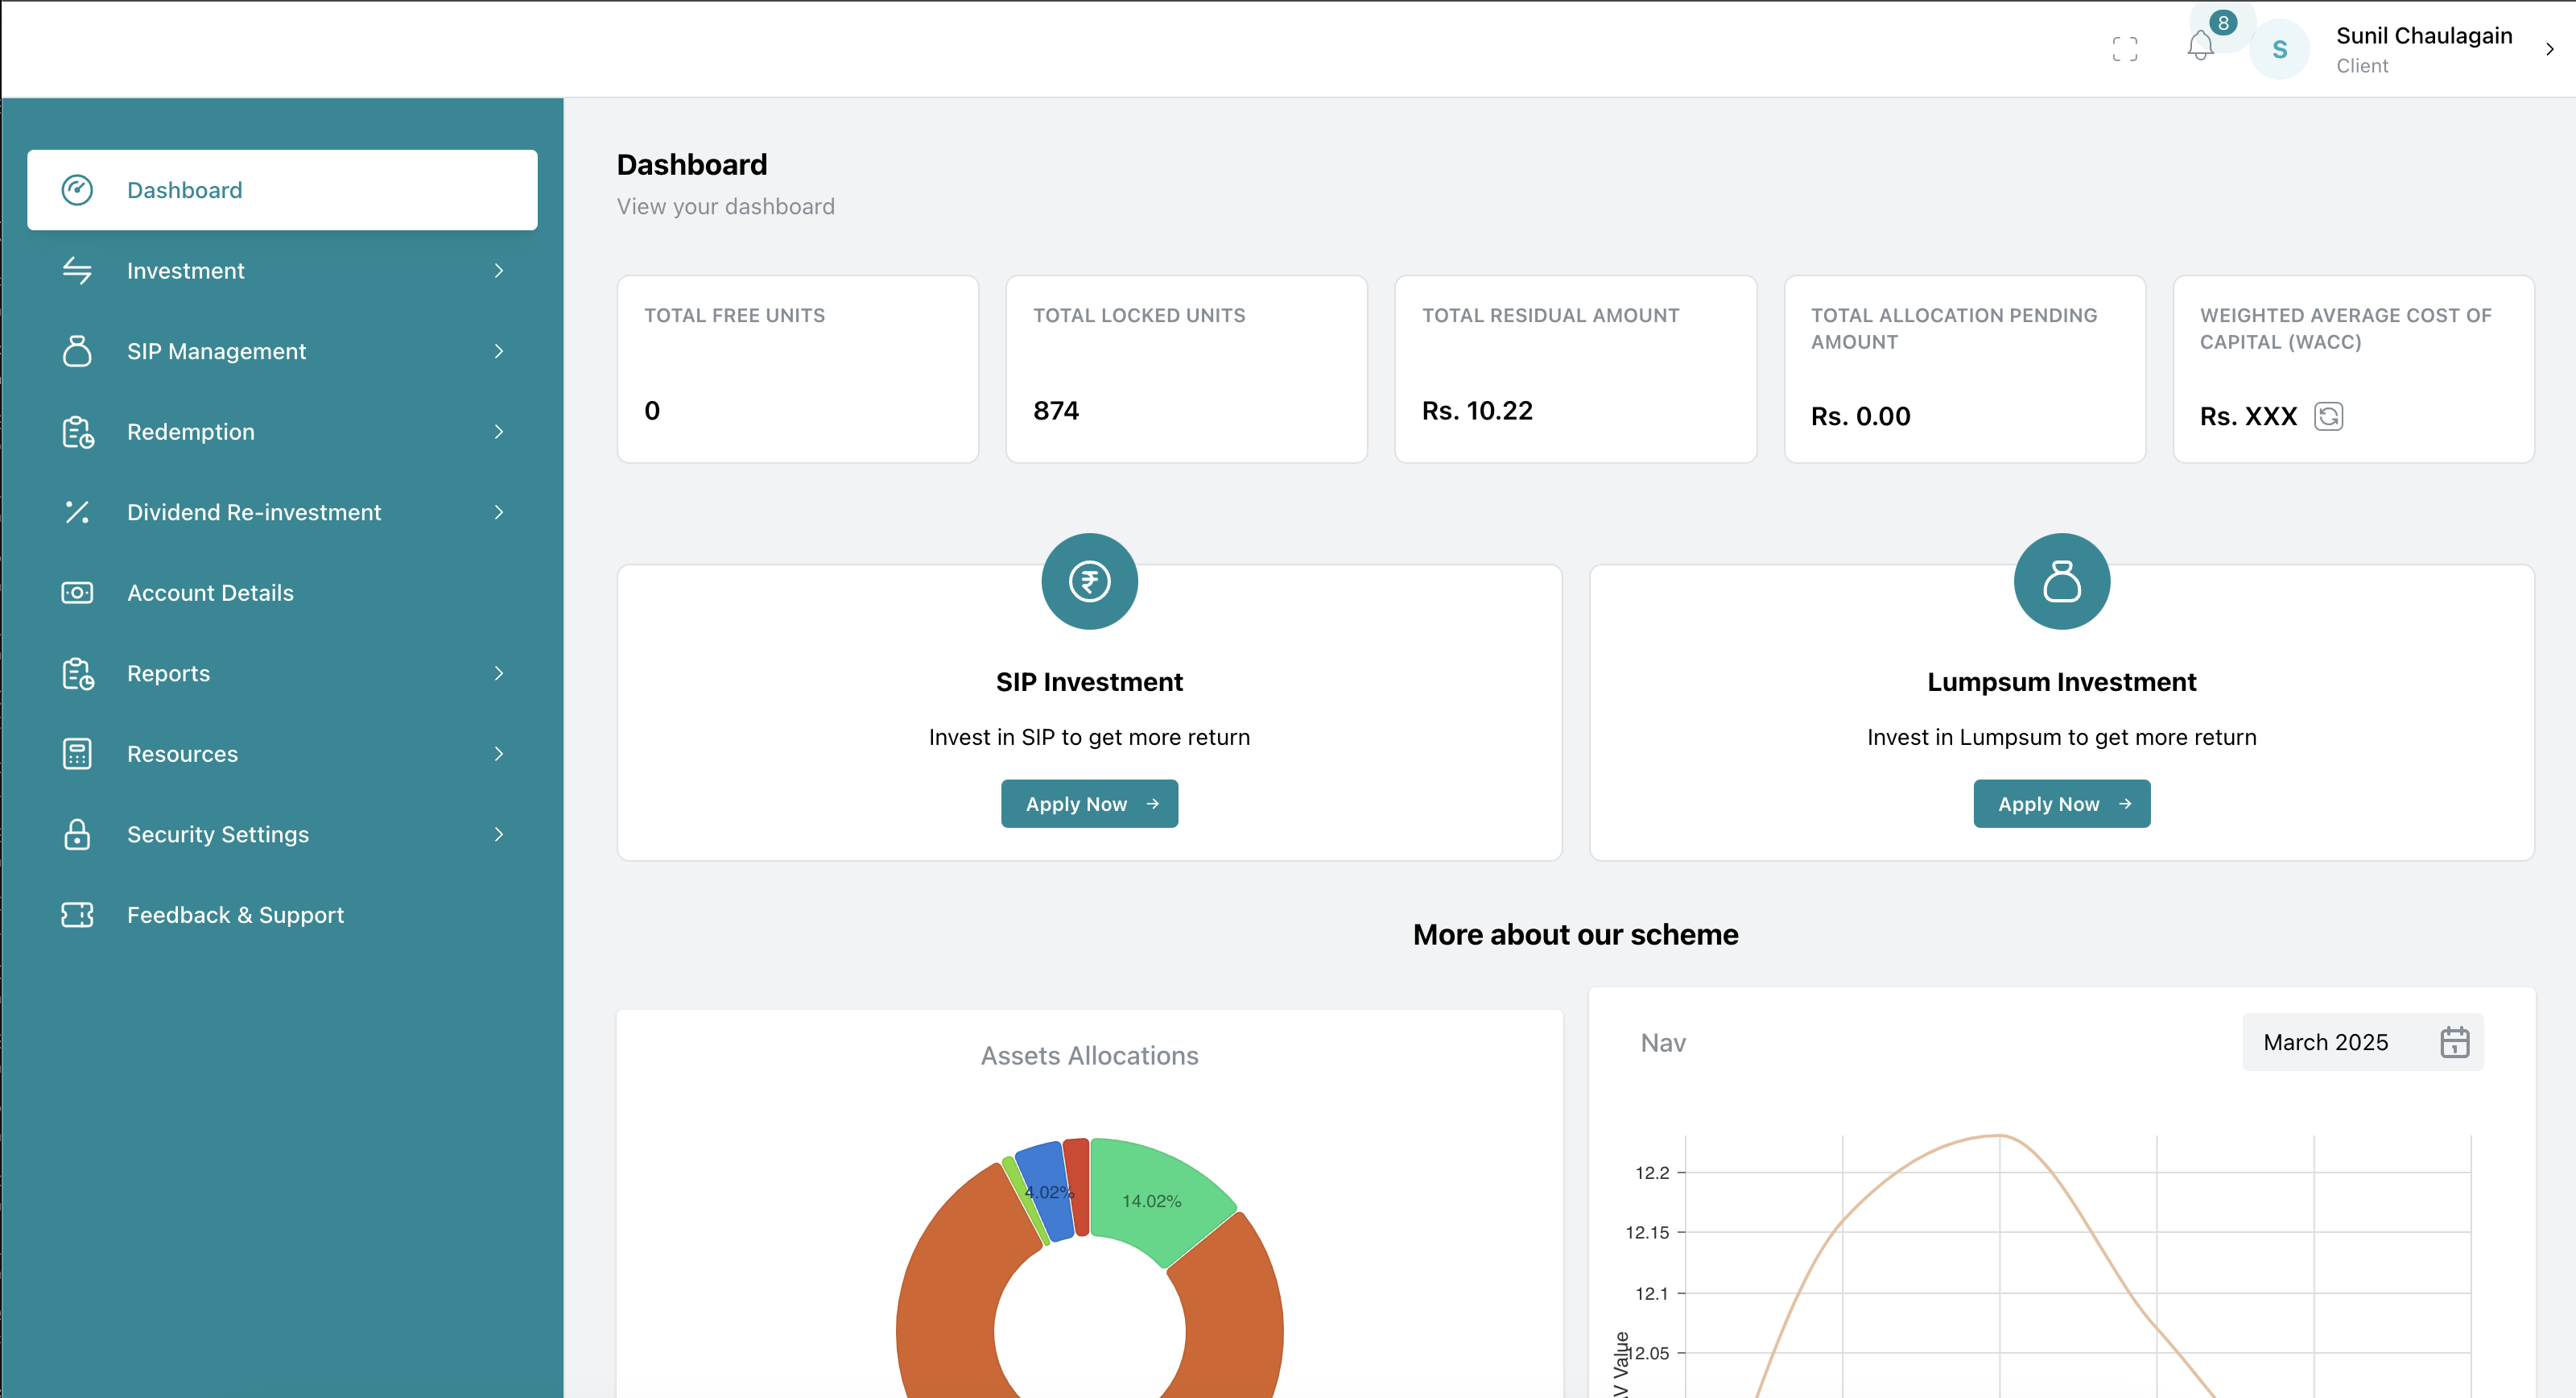Click the Rs. 0.00 allocation pending value

pyautogui.click(x=1860, y=416)
